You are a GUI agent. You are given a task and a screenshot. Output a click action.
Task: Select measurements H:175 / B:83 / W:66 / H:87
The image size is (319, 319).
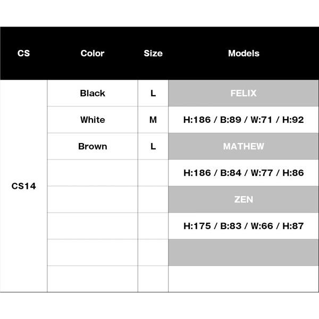244,226
